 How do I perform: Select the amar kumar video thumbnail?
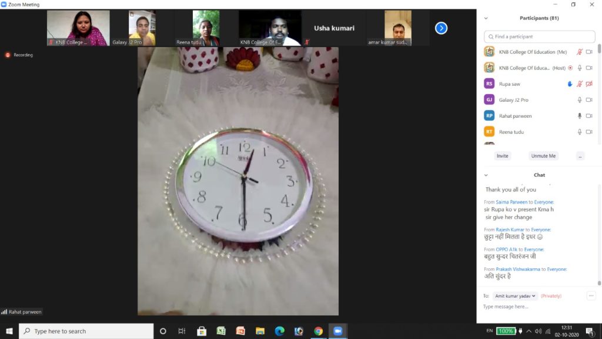click(x=398, y=28)
